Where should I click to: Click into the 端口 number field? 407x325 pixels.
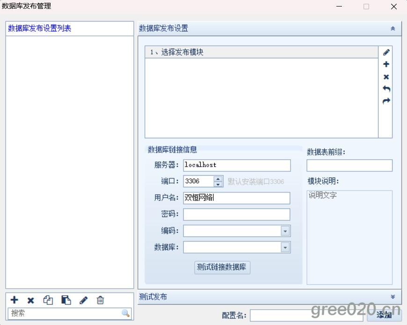coord(198,181)
